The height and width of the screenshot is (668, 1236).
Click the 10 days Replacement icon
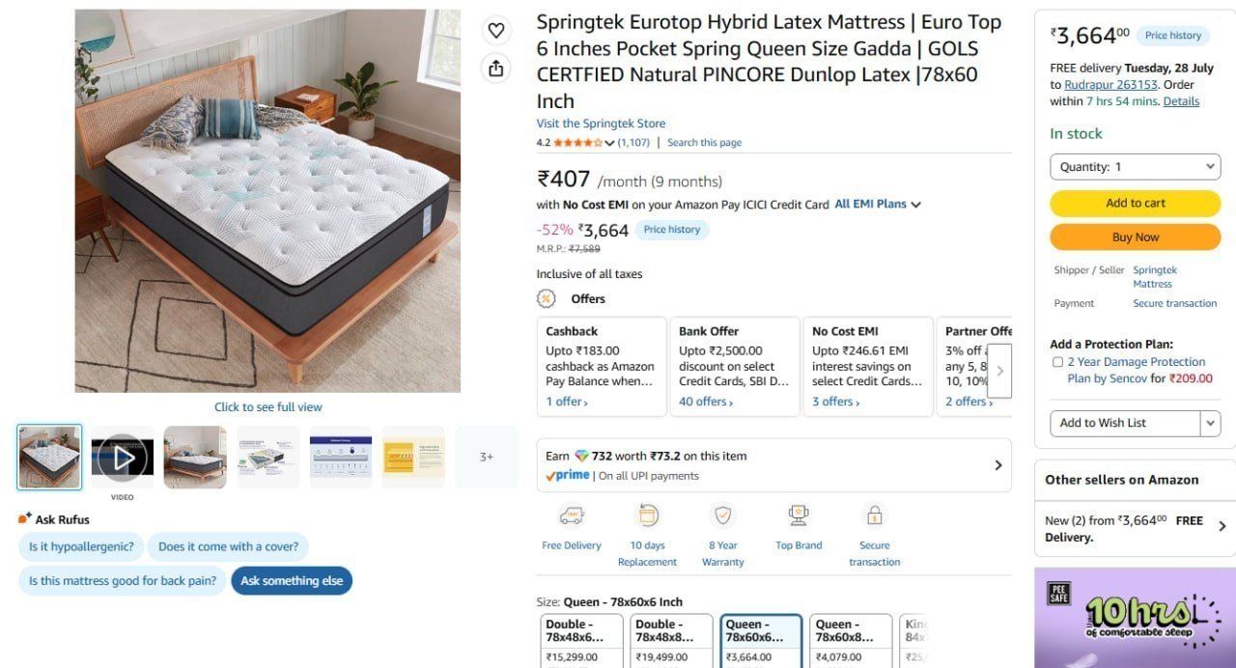648,515
